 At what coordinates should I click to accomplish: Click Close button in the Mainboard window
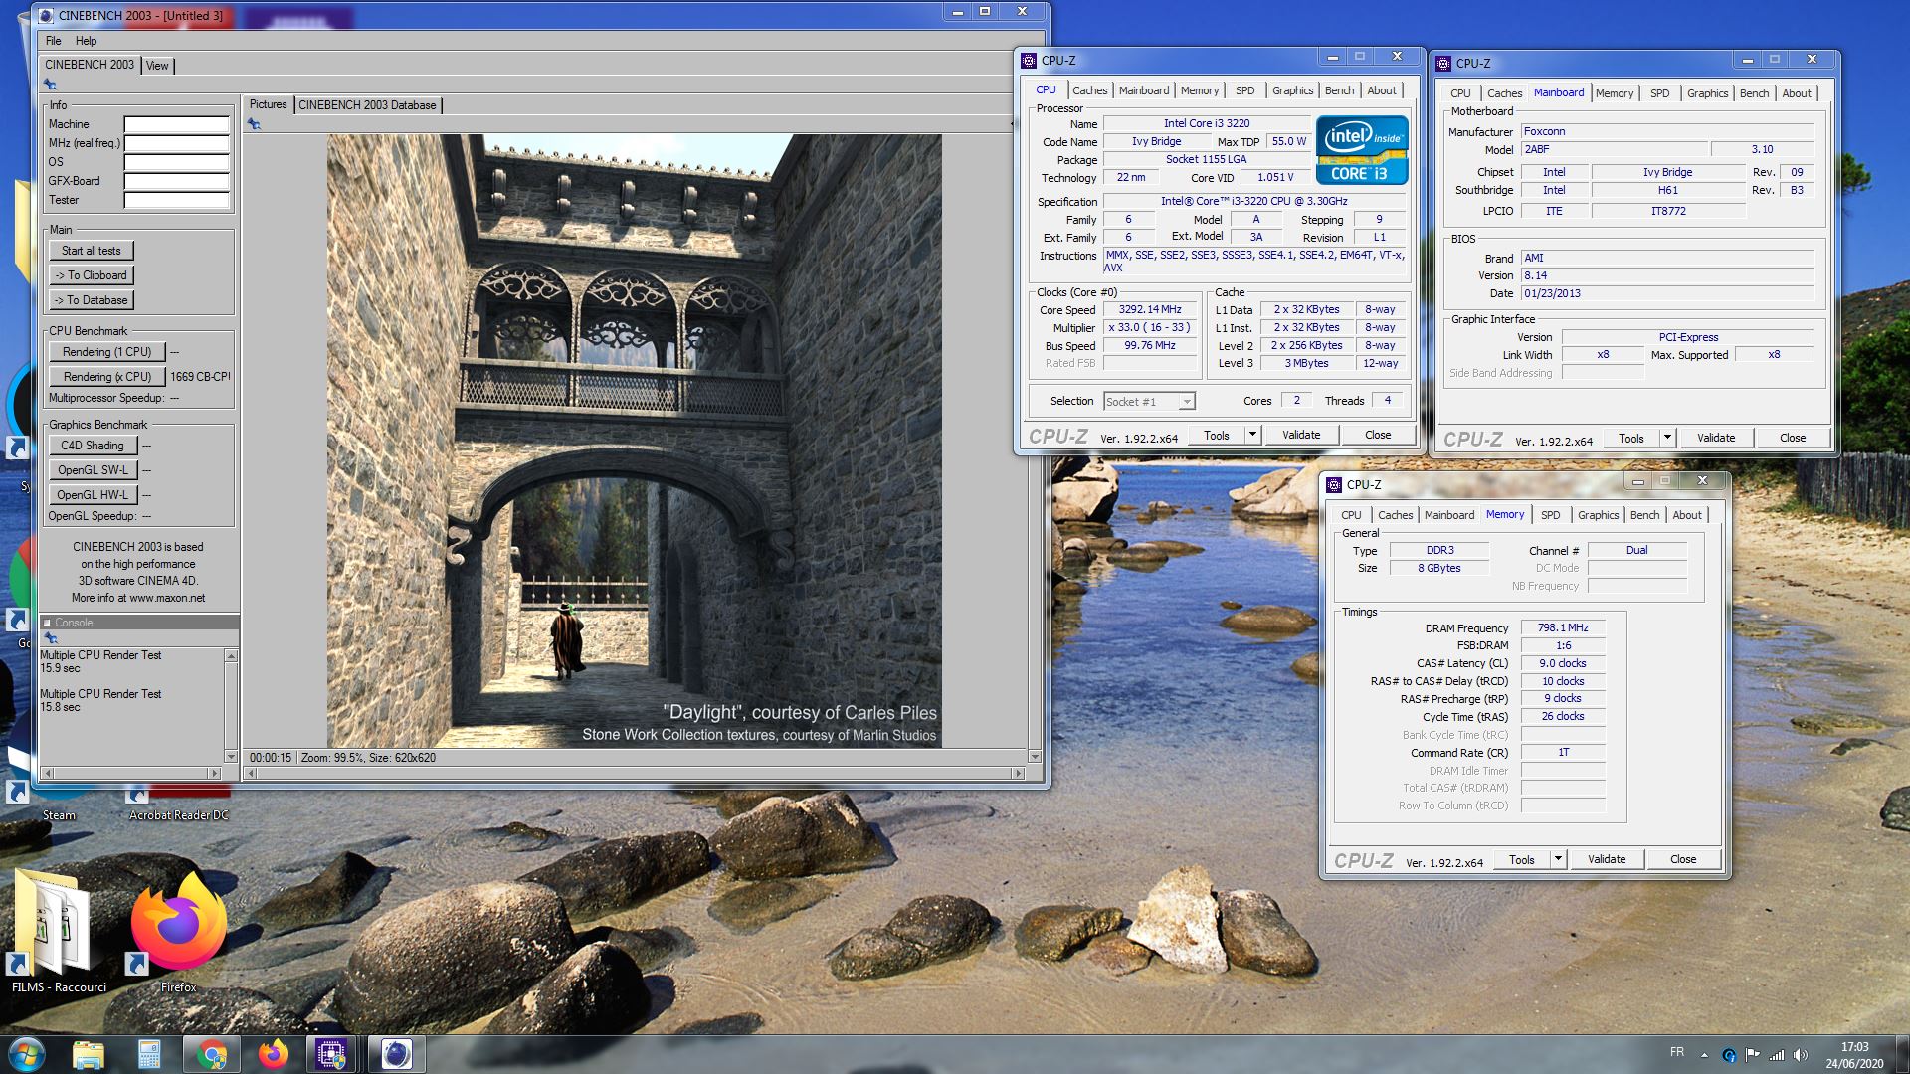point(1793,438)
